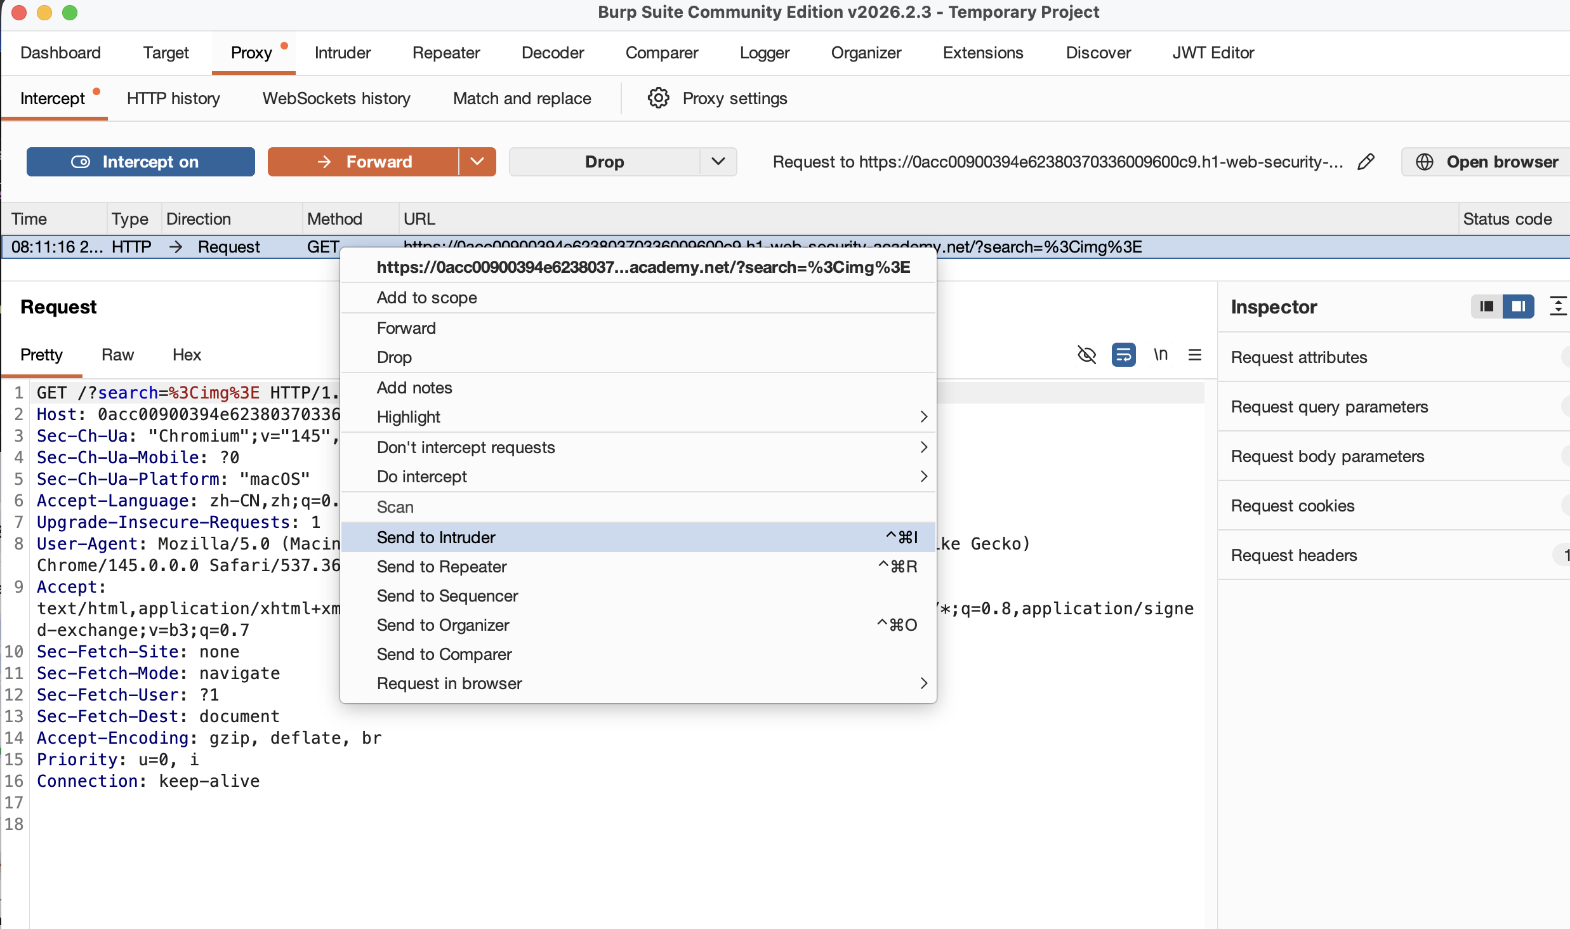Screen dimensions: 1570x929
Task: Click the pencil icon beside request URL
Action: [x=1366, y=162]
